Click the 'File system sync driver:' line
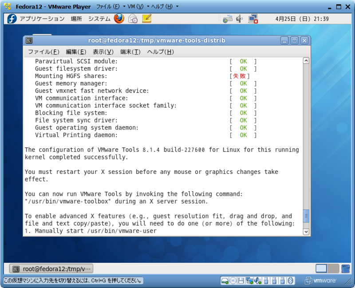 point(76,120)
